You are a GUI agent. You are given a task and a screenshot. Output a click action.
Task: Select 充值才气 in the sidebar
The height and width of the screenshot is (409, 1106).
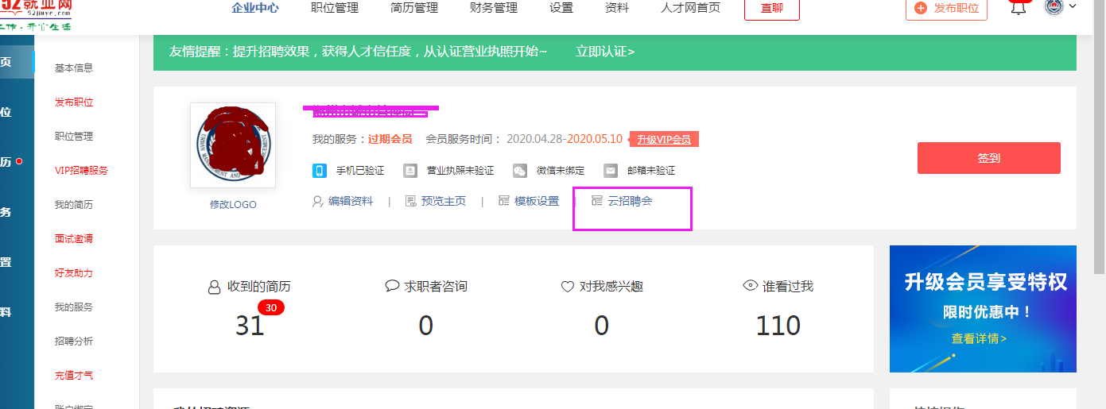coord(74,376)
